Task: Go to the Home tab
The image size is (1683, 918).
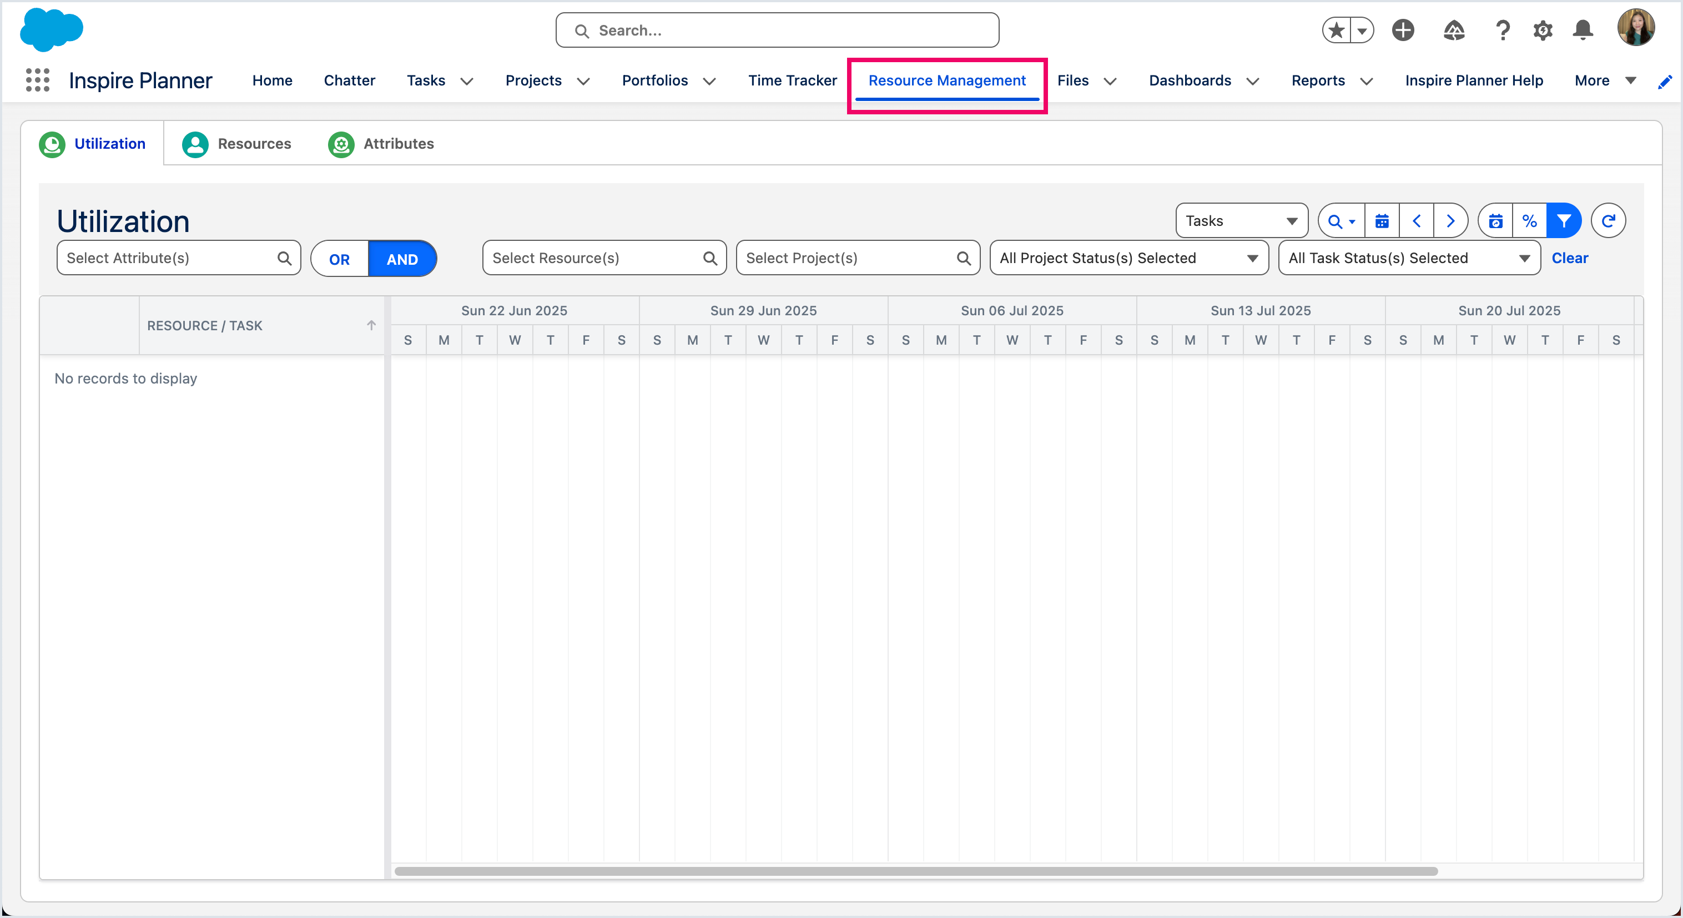Action: click(272, 80)
